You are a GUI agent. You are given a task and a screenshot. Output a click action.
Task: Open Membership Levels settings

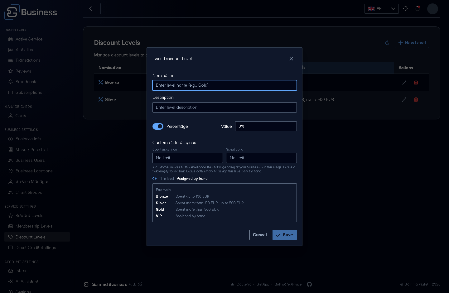tap(37, 226)
